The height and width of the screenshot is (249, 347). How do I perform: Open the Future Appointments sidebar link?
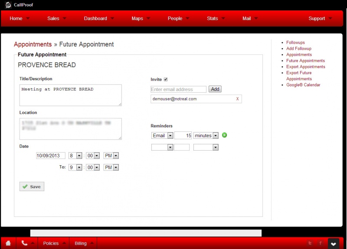point(305,61)
